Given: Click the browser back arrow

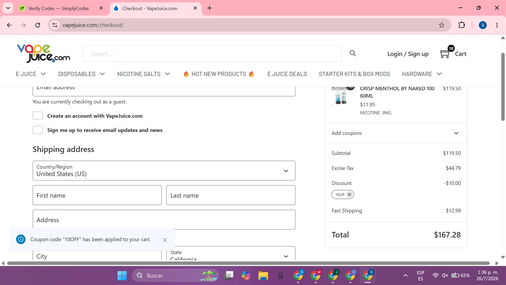Looking at the screenshot, I should (9, 25).
